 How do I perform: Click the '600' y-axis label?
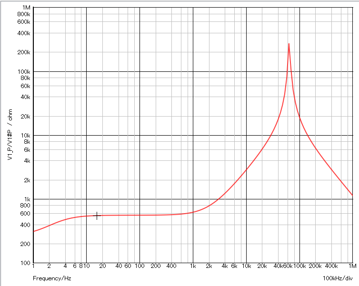tap(25, 214)
